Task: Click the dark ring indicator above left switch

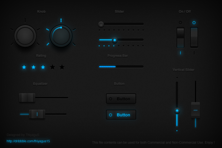Action: (x=180, y=23)
